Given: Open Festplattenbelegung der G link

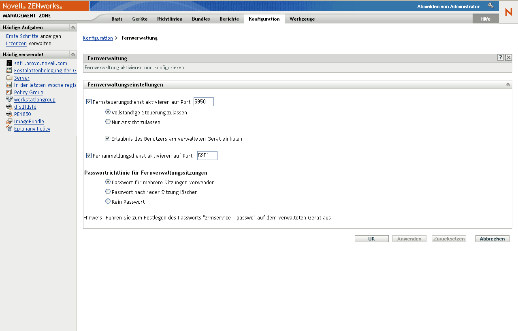Looking at the screenshot, I should click(x=45, y=71).
